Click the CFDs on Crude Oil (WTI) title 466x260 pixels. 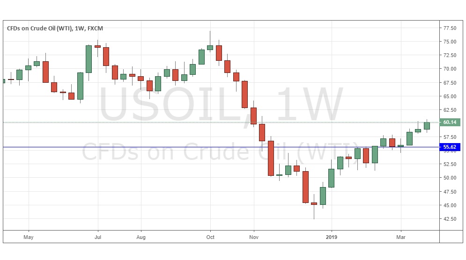[55, 29]
